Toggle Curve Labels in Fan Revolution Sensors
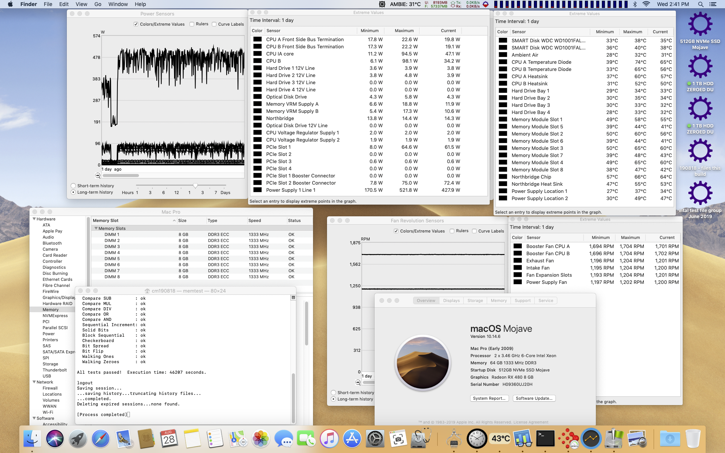The height and width of the screenshot is (453, 725). pyautogui.click(x=474, y=231)
